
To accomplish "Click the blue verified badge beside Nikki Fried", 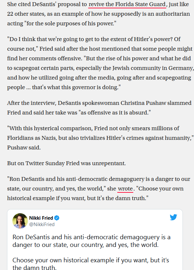I will pyautogui.click(x=57, y=218).
